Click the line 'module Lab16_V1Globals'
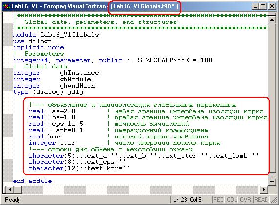 (56, 35)
